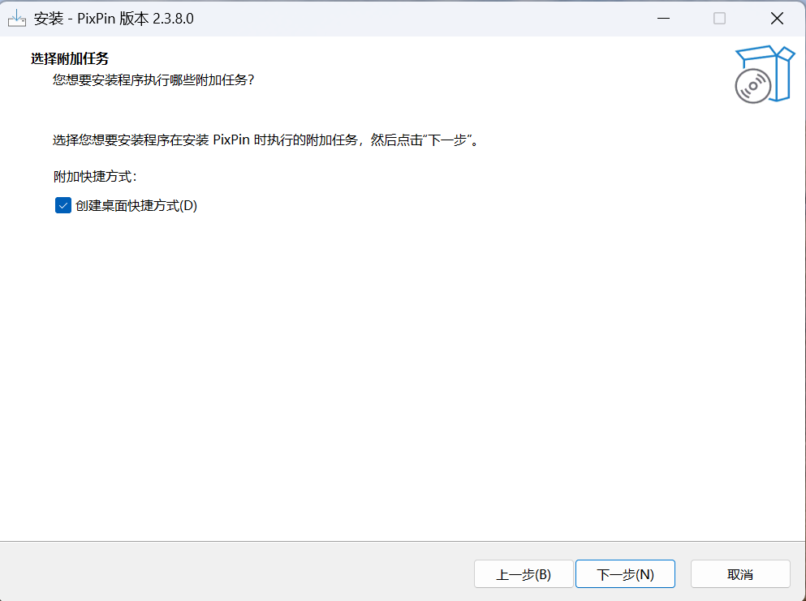Click the greyed-out maximize button
Image resolution: width=806 pixels, height=601 pixels.
719,19
